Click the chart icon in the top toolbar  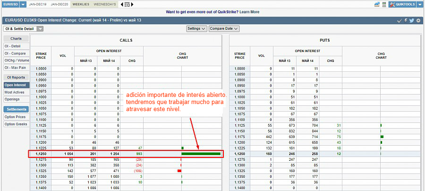[x=377, y=4]
